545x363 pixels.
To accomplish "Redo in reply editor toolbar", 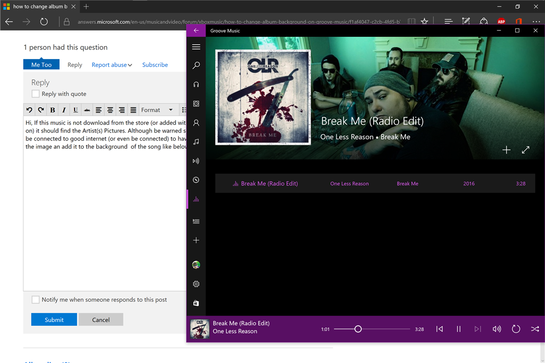I will point(41,110).
